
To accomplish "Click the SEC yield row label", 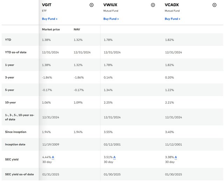I will 12,159.
